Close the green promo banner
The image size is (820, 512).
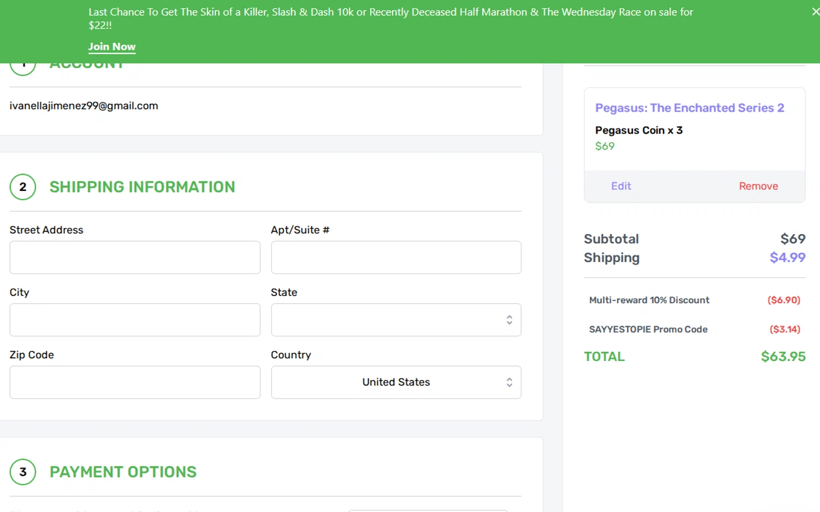pos(815,11)
